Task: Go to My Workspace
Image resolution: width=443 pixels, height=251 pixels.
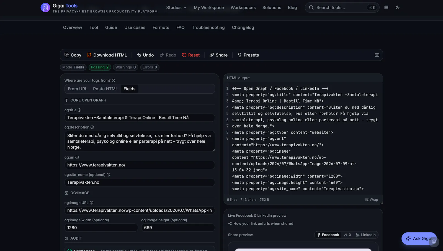Action: click(x=209, y=7)
